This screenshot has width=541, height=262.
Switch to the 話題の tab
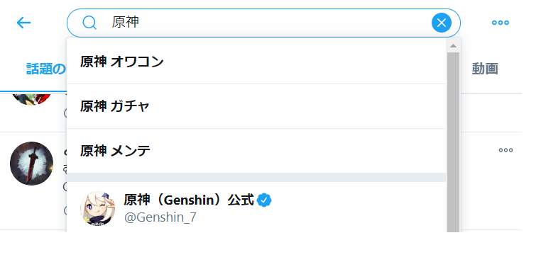point(46,69)
